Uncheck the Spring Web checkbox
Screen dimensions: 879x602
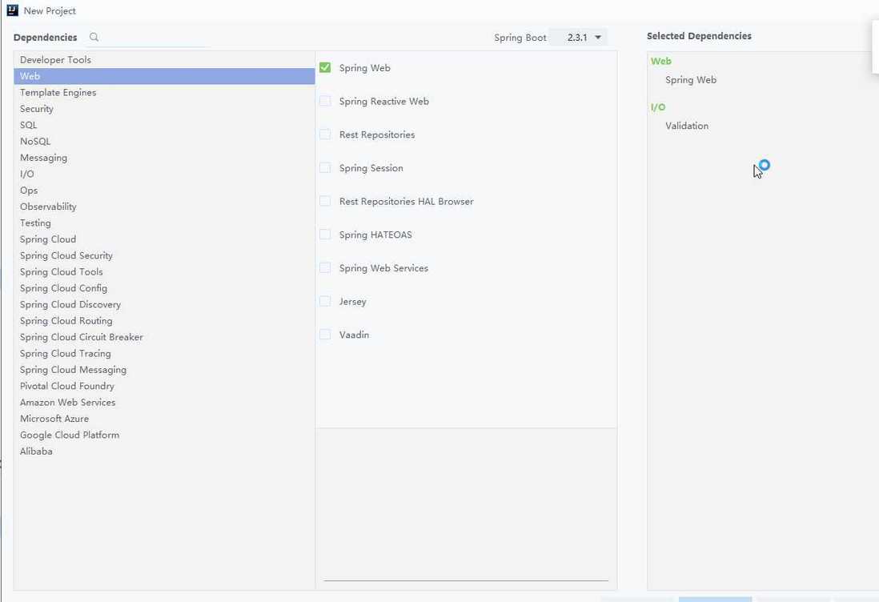click(x=325, y=68)
